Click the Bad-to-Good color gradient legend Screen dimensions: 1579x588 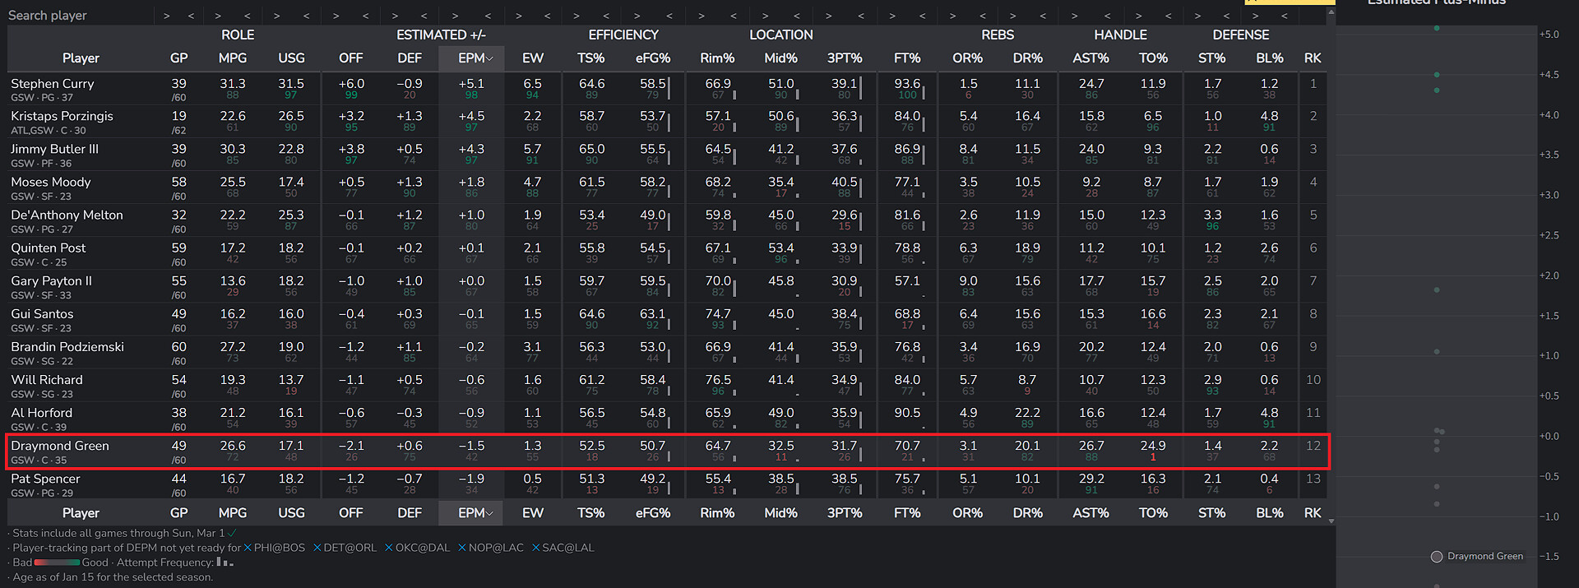(57, 563)
